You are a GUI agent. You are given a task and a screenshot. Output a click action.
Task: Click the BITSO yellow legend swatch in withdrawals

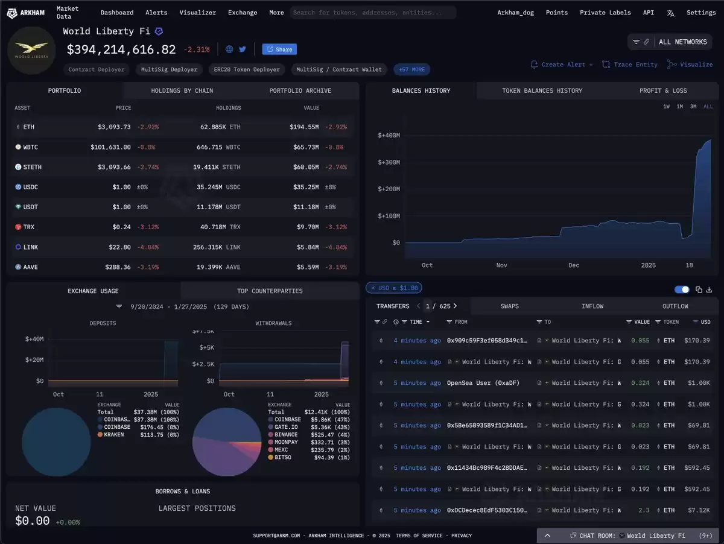click(x=270, y=458)
